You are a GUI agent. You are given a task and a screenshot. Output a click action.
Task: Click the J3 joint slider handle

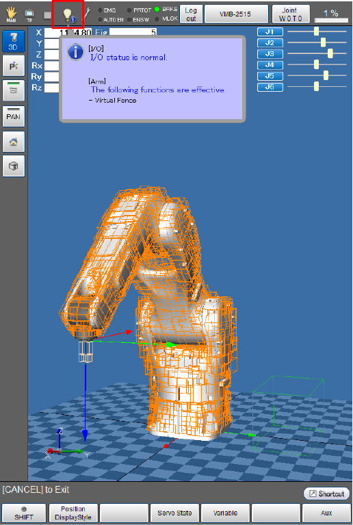(330, 53)
